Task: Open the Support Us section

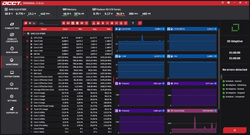Action: [x=12, y=110]
